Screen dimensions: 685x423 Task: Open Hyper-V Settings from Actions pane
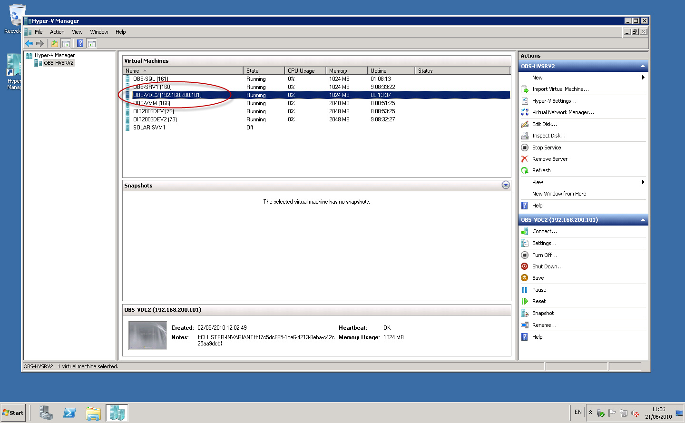555,100
